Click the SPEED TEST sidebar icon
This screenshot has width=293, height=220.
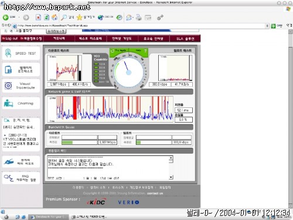(8, 53)
